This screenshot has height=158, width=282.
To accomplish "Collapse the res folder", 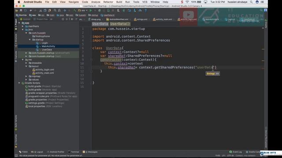I will tap(22, 60).
